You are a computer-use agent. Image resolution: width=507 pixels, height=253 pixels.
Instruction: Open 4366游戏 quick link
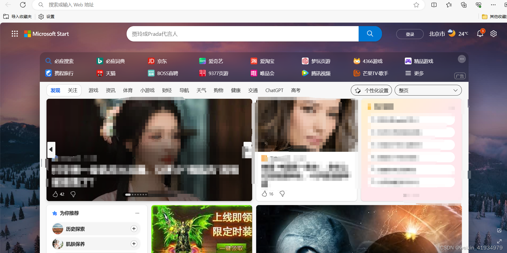tap(368, 61)
